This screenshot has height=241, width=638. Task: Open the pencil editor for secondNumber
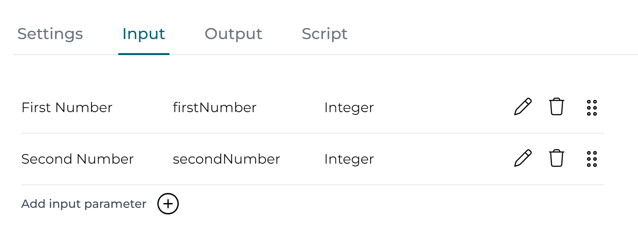(523, 159)
